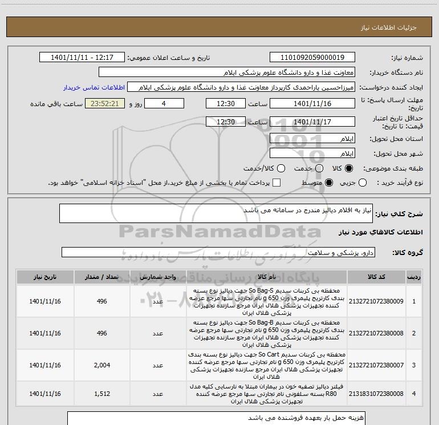The height and width of the screenshot is (425, 439).
Task: Click the نام کالا column header
Action: (x=267, y=277)
